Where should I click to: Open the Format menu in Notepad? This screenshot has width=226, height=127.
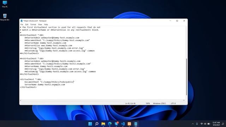[33, 25]
